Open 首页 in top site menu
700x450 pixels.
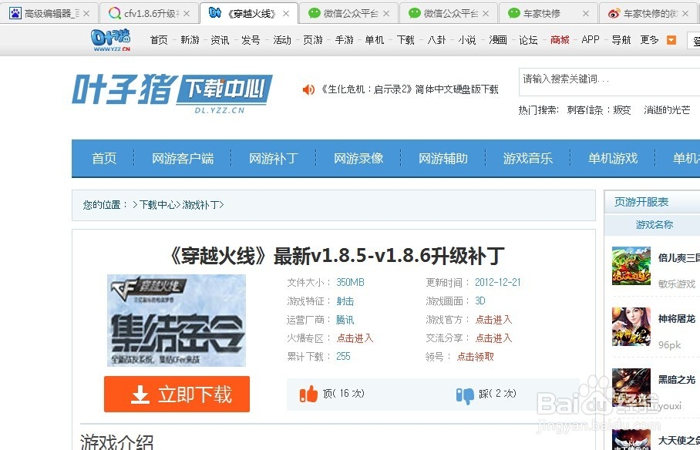click(159, 40)
